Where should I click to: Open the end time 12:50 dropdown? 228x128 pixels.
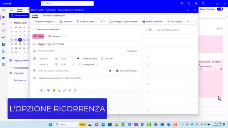tap(67, 64)
